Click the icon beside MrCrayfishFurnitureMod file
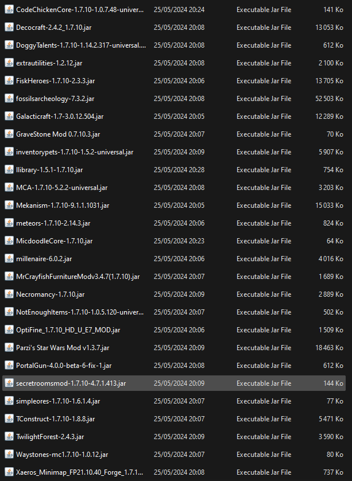Viewport: 352px width, 481px height. click(9, 277)
